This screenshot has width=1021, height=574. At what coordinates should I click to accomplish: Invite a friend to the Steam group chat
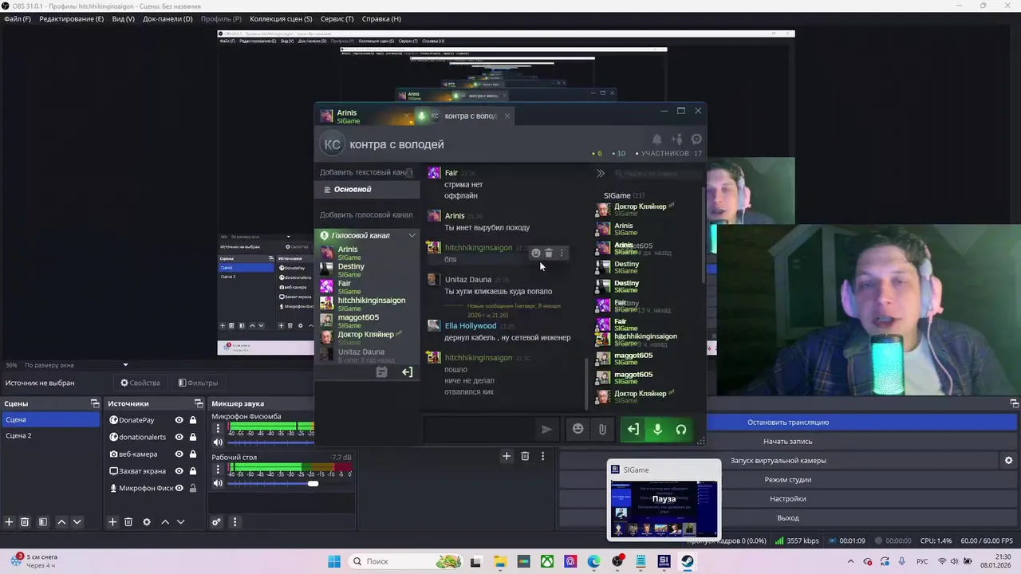pos(676,140)
